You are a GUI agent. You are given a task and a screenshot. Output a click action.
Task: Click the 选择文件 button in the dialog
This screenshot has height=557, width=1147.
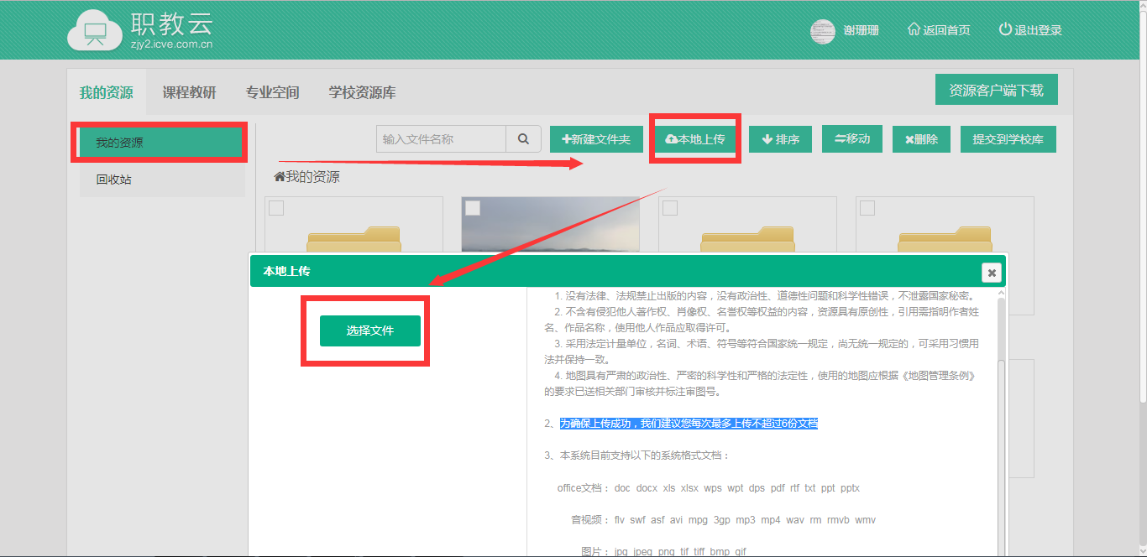(370, 331)
